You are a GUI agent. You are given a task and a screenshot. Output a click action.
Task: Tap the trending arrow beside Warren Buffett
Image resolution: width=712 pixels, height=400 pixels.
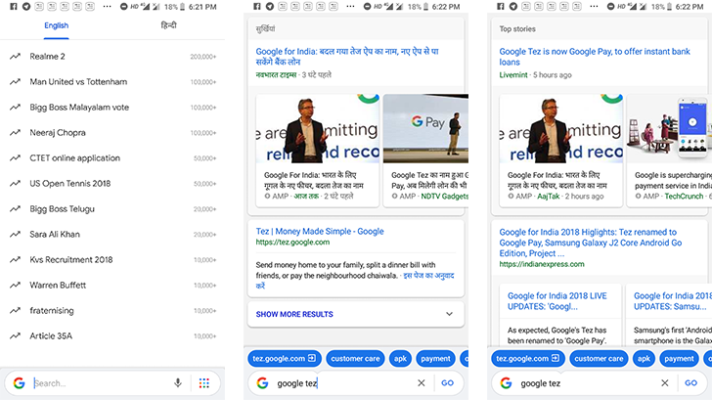15,286
